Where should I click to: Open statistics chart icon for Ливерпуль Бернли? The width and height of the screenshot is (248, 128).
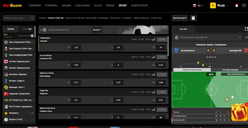click(153, 39)
